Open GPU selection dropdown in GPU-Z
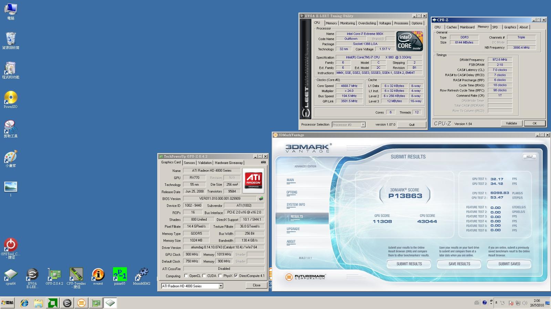This screenshot has width=551, height=309. click(x=221, y=286)
